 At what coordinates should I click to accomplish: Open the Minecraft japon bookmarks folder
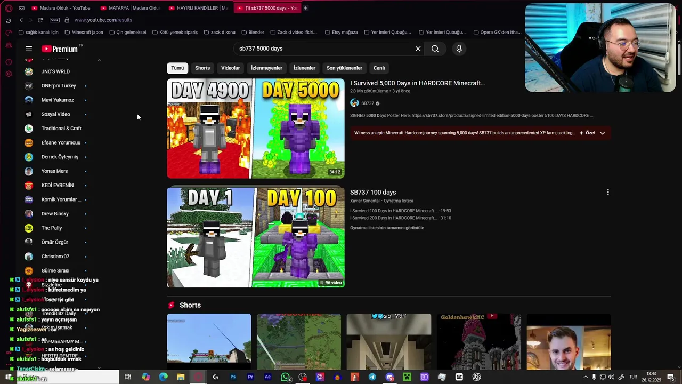(84, 32)
